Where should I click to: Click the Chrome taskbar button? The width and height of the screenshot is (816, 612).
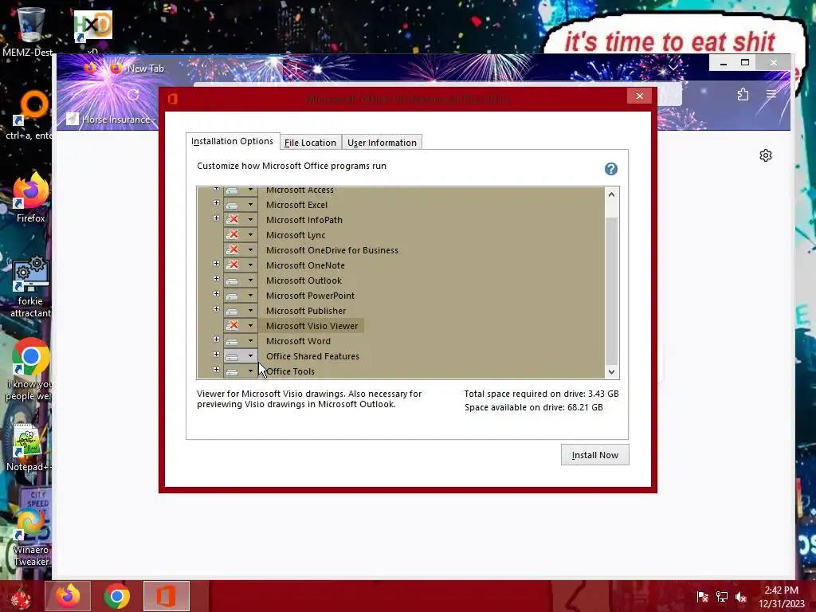pos(116,596)
